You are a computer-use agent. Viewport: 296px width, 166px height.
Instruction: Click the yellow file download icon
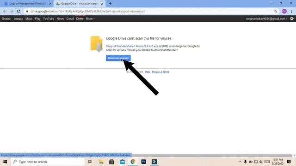click(97, 44)
